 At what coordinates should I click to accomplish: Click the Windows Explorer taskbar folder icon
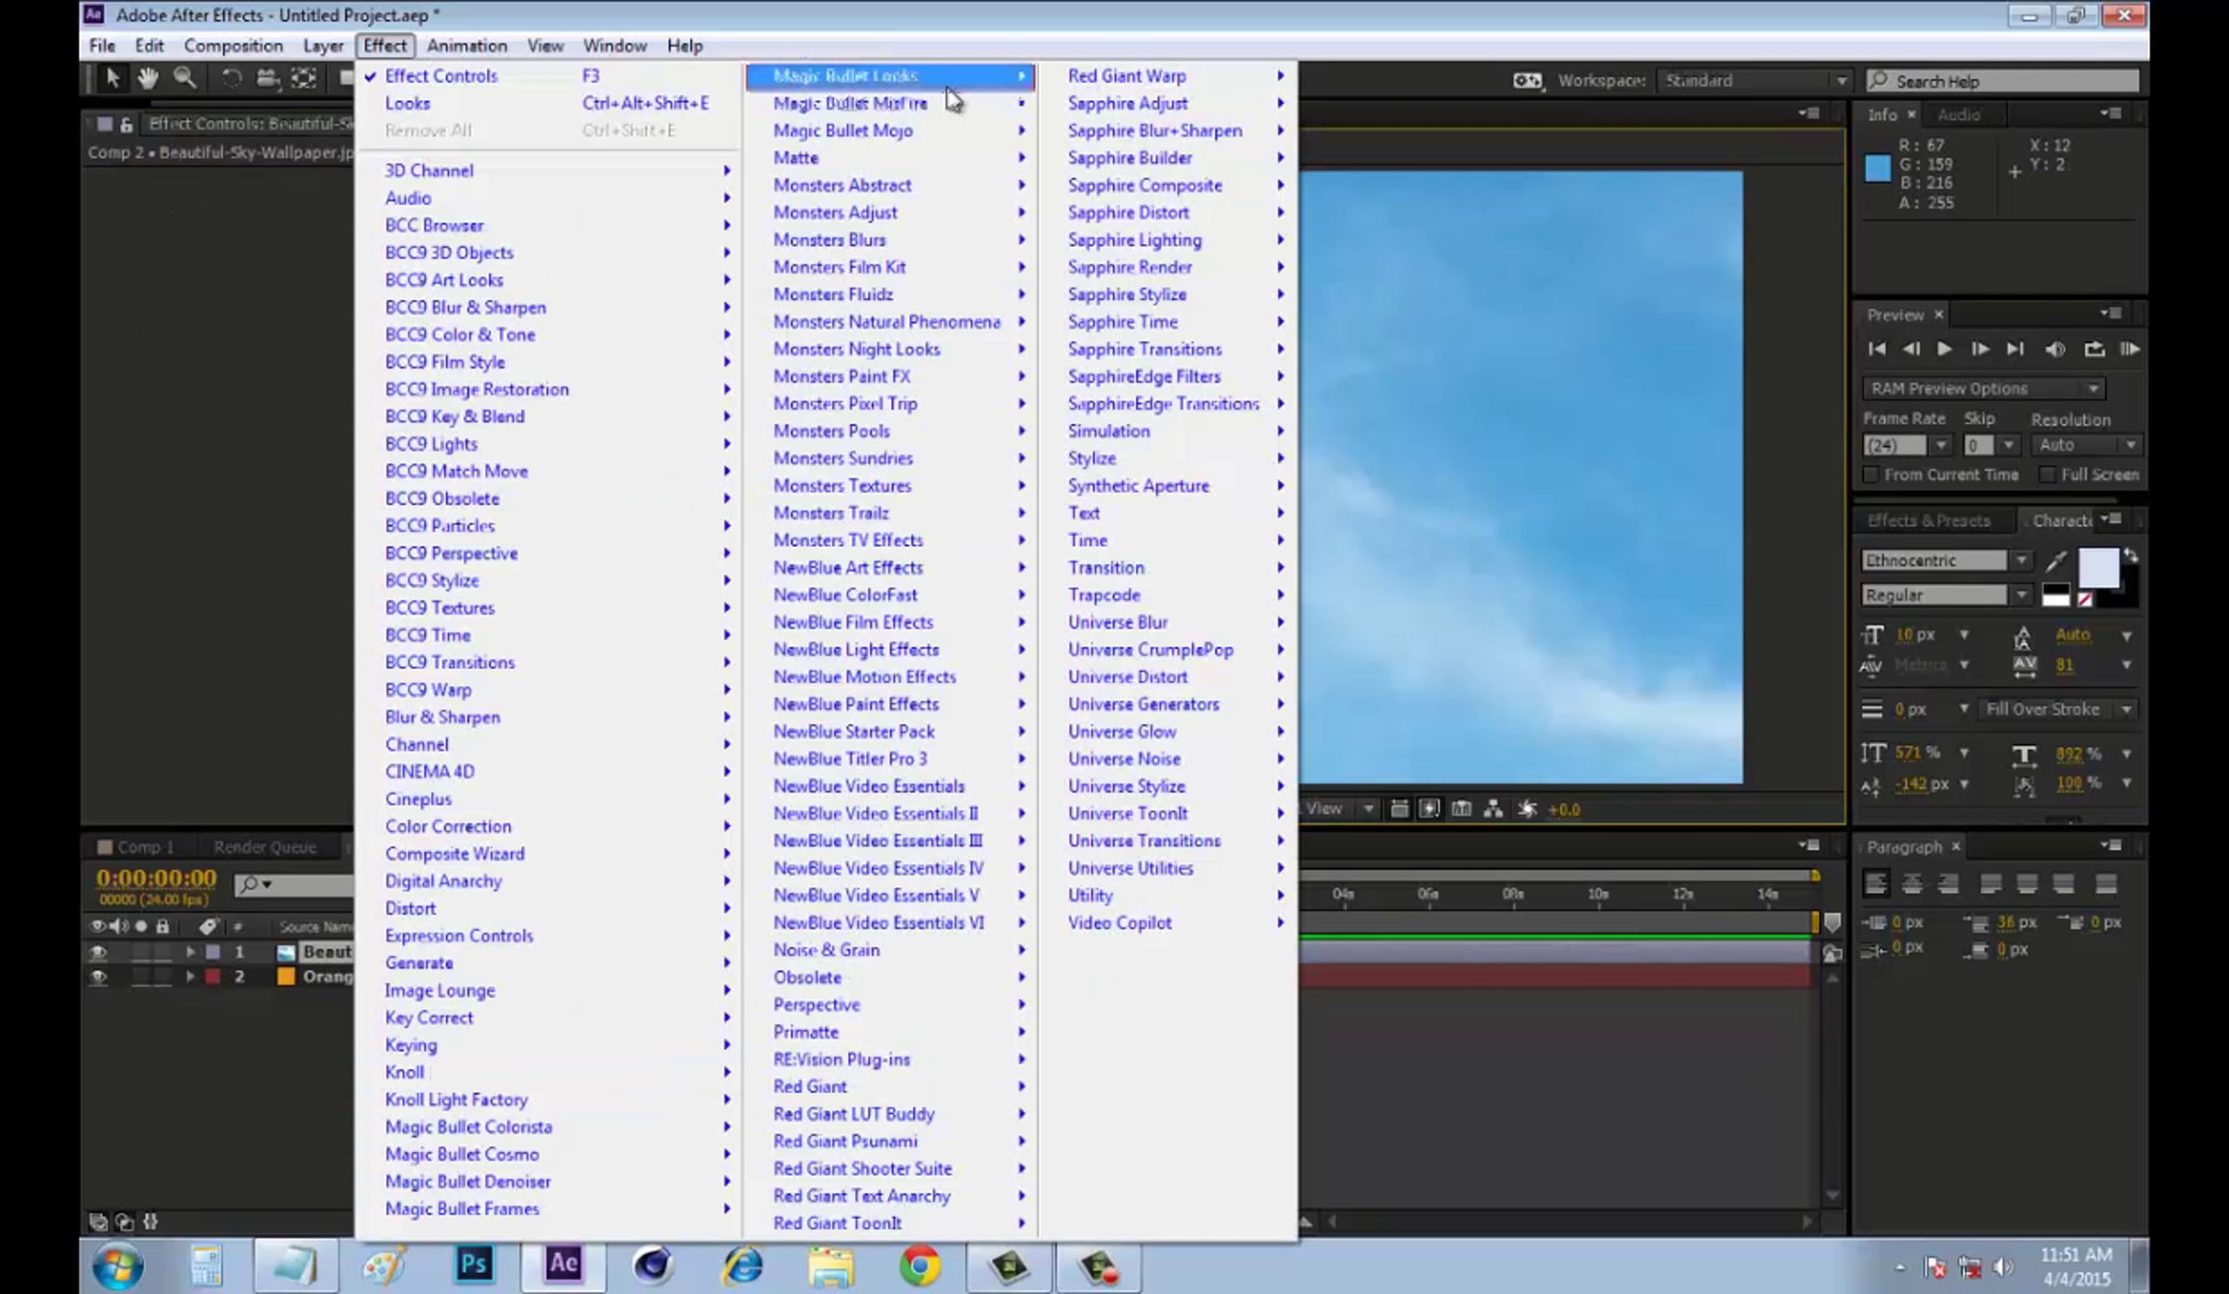[830, 1266]
